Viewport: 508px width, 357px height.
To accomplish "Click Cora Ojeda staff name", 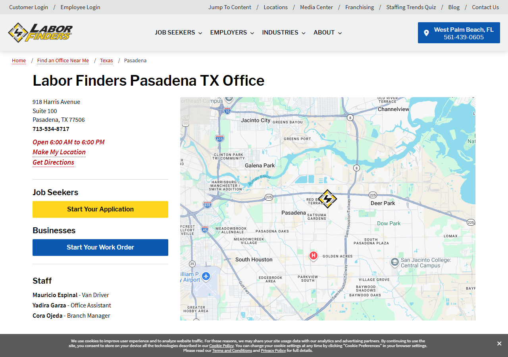I will click(x=48, y=316).
